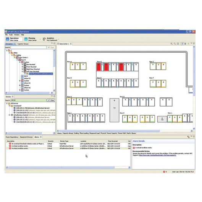Switch to the Measured Load overlay tab
Image resolution: width=202 pixels, height=202 pixels.
click(x=95, y=133)
